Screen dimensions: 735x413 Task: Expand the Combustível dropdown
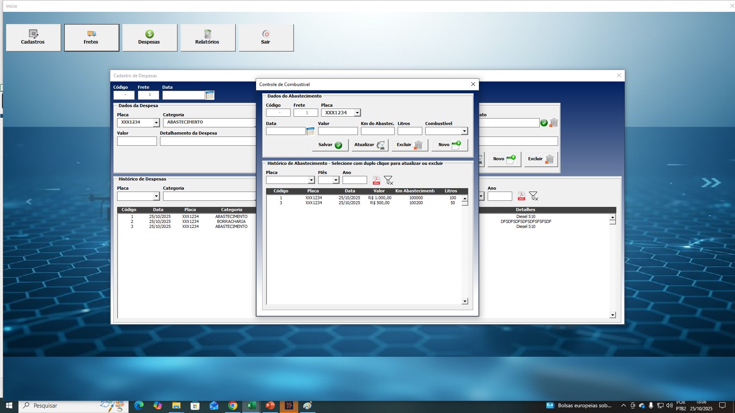point(464,131)
